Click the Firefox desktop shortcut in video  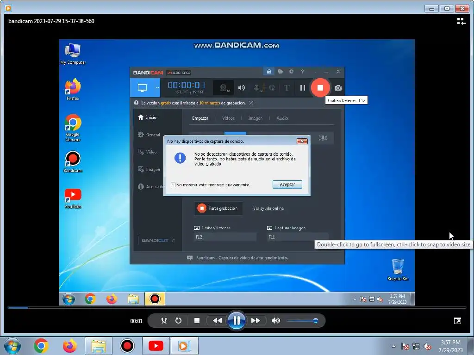pos(73,90)
